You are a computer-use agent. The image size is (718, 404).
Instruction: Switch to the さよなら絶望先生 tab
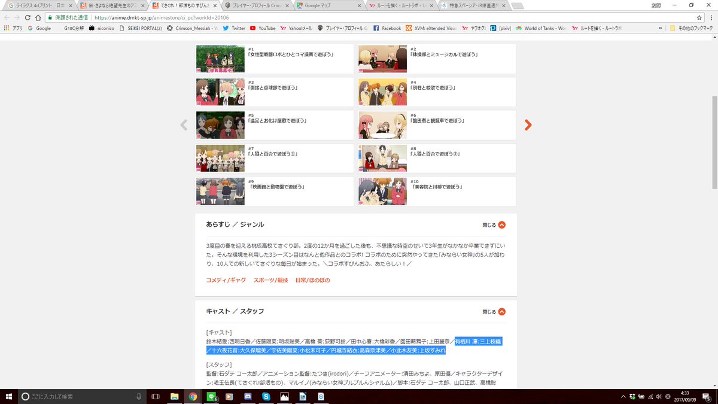(x=111, y=5)
